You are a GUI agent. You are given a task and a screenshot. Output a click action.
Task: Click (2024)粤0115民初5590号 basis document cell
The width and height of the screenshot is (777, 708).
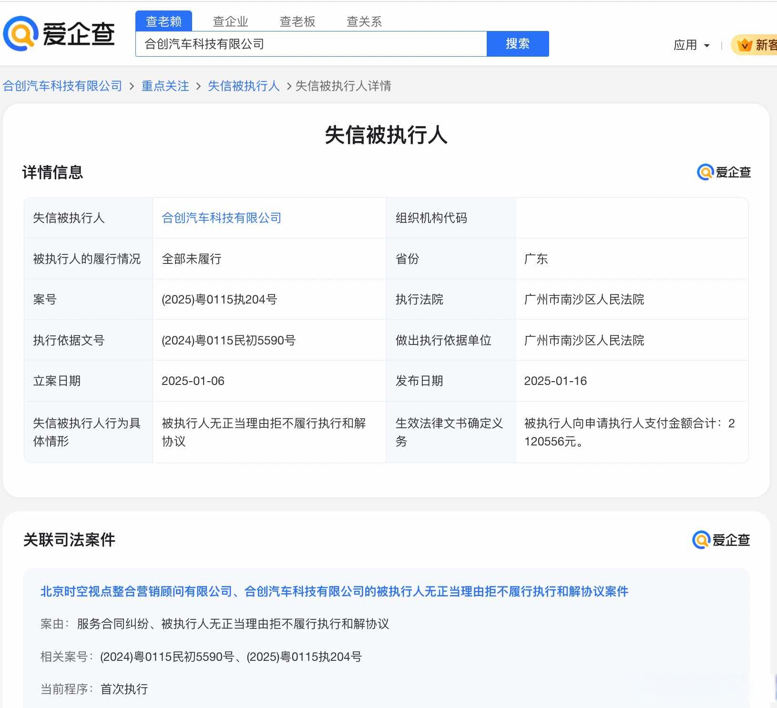pyautogui.click(x=269, y=340)
